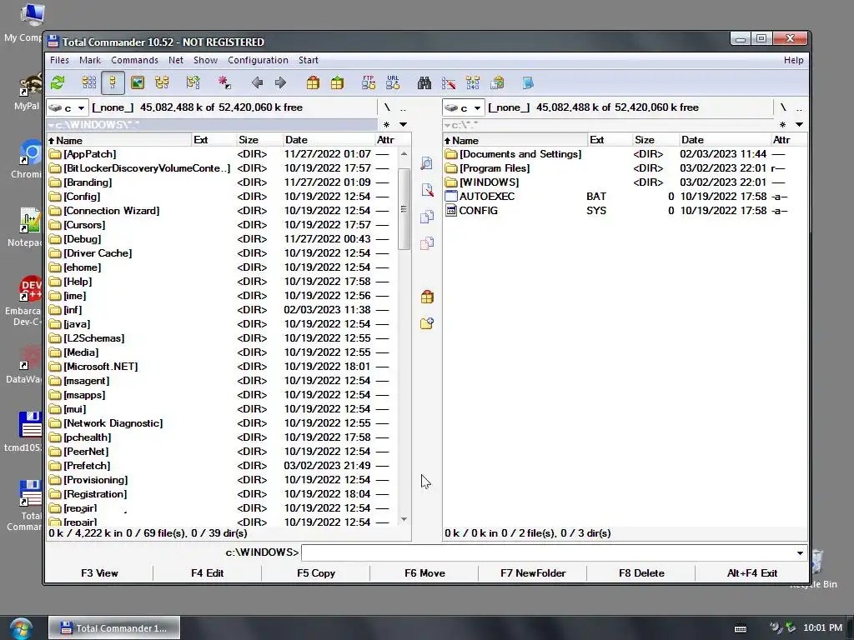
Task: Go back with the left arrow icon
Action: (257, 82)
